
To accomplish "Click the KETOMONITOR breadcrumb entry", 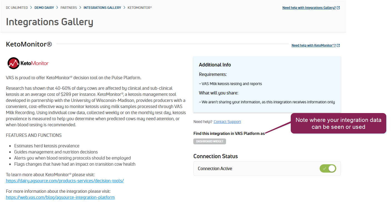I will click(140, 8).
